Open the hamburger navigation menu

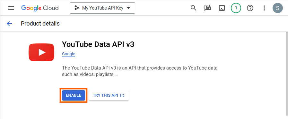[x=11, y=8]
